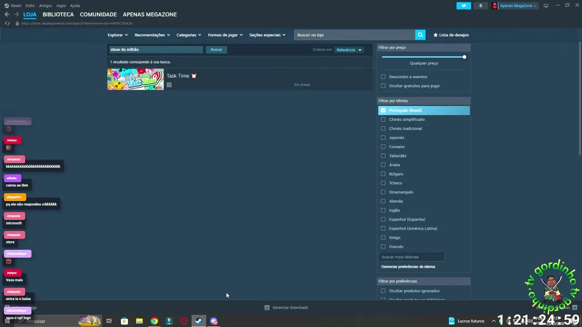Open the Task Time search result title
This screenshot has height=327, width=582.
pyautogui.click(x=178, y=76)
